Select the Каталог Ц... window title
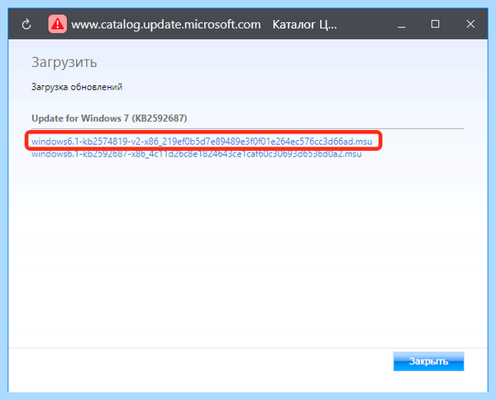The image size is (496, 400). point(304,24)
